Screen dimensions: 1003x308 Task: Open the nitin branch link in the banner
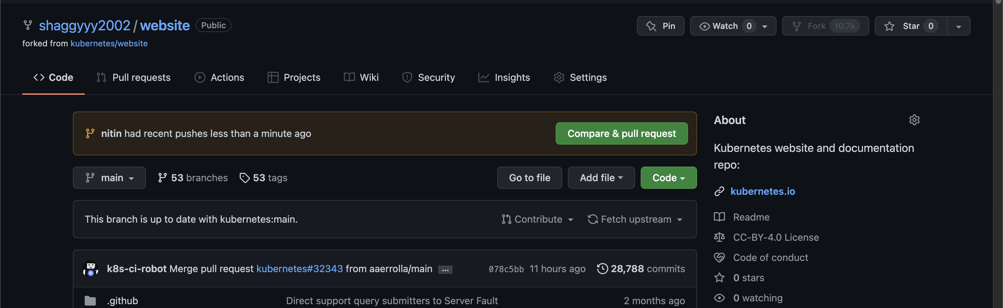click(111, 133)
